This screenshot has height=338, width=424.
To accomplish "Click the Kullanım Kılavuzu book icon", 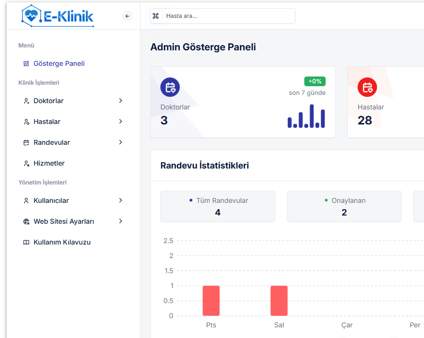I will point(27,243).
